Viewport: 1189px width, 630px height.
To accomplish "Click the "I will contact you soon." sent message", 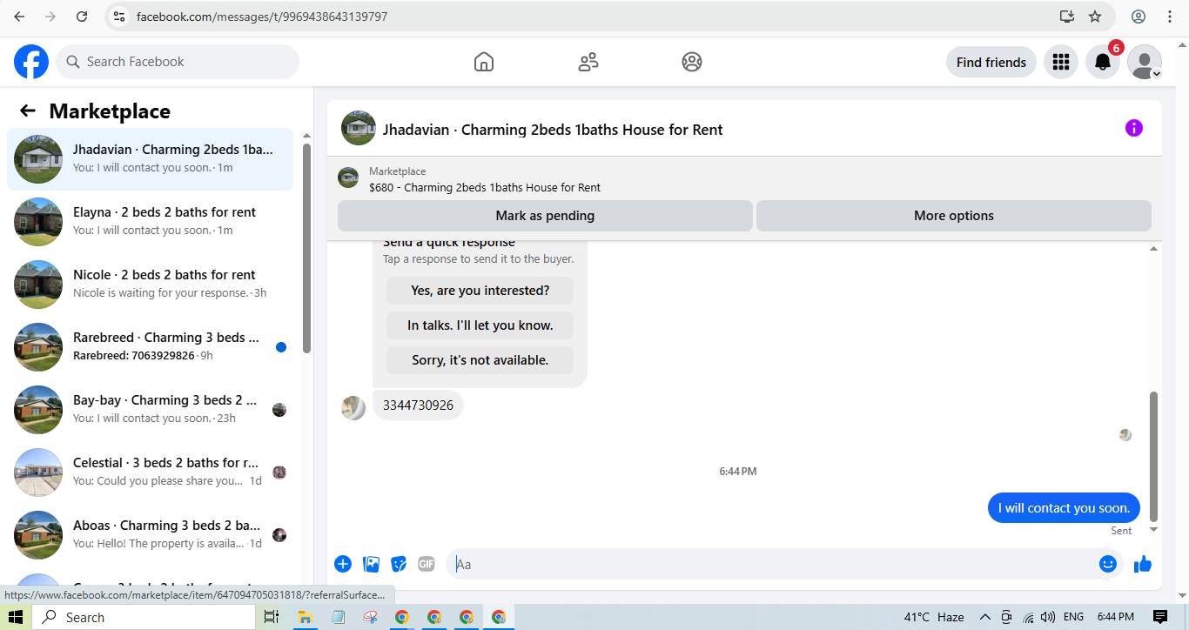I will click(x=1064, y=508).
